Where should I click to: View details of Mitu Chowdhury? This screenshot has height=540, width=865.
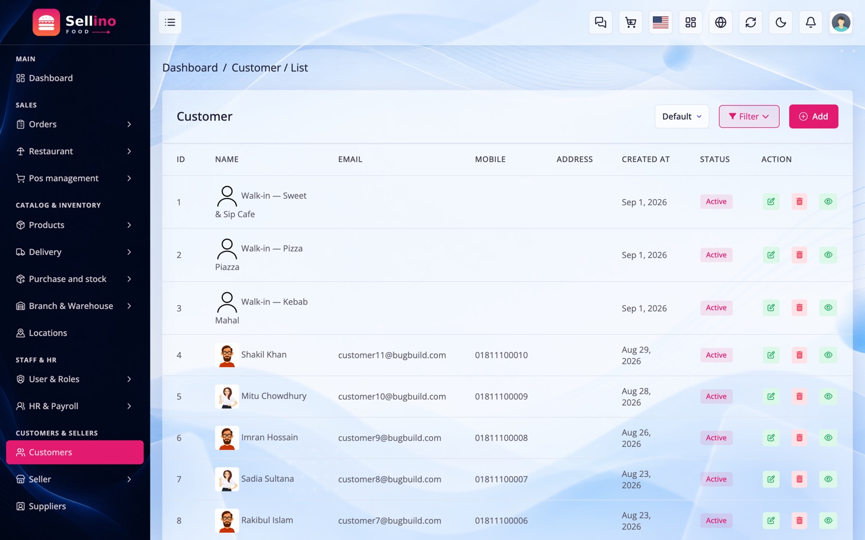(x=828, y=397)
